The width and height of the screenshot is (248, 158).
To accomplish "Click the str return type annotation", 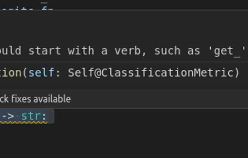I will pos(32,116).
